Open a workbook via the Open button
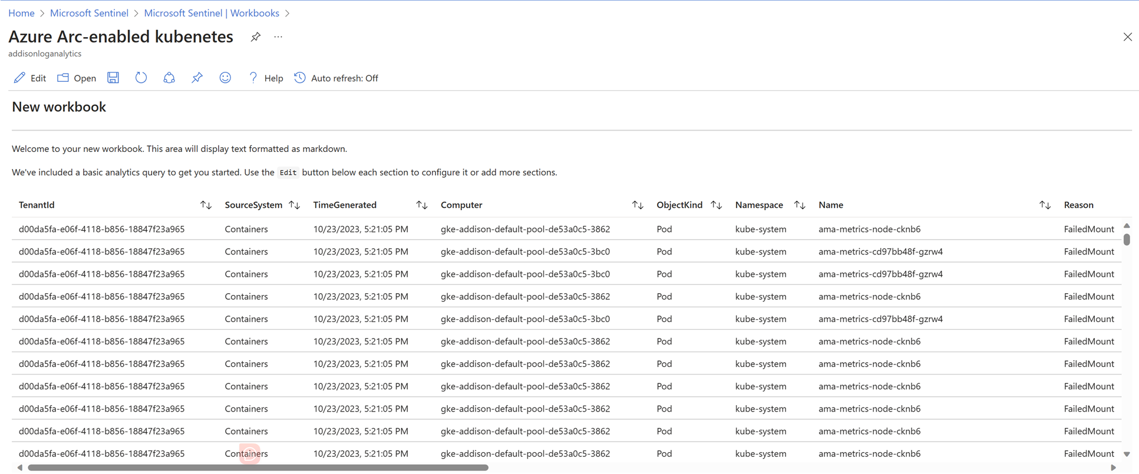 tap(77, 78)
